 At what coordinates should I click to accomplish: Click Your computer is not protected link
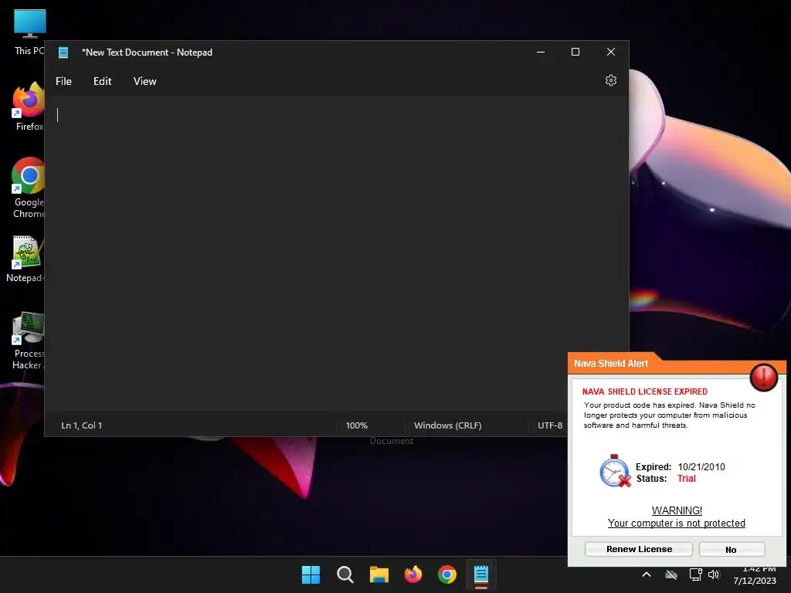click(x=676, y=523)
